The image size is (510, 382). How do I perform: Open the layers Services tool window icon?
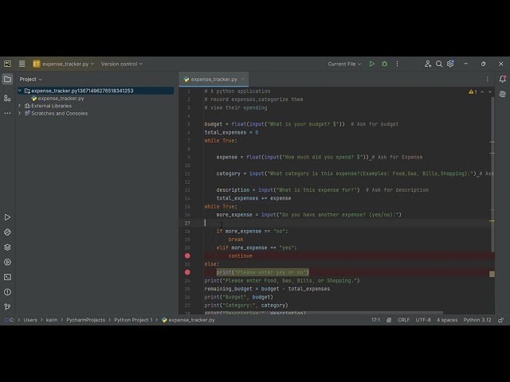(7, 248)
